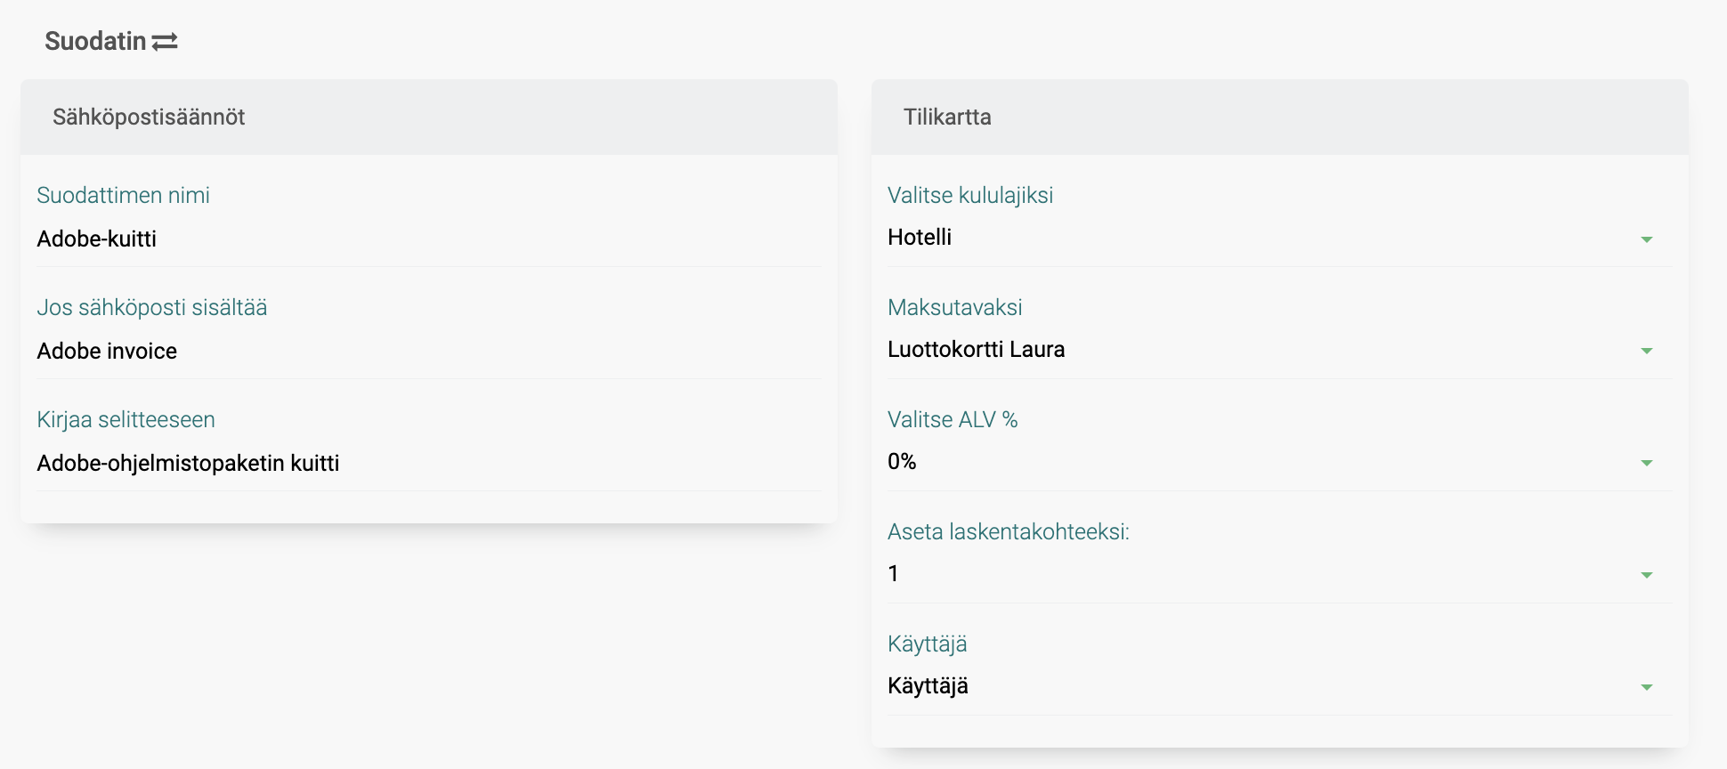The height and width of the screenshot is (769, 1727).
Task: Focus the Adobe-kuitti filter name field
Action: click(427, 239)
